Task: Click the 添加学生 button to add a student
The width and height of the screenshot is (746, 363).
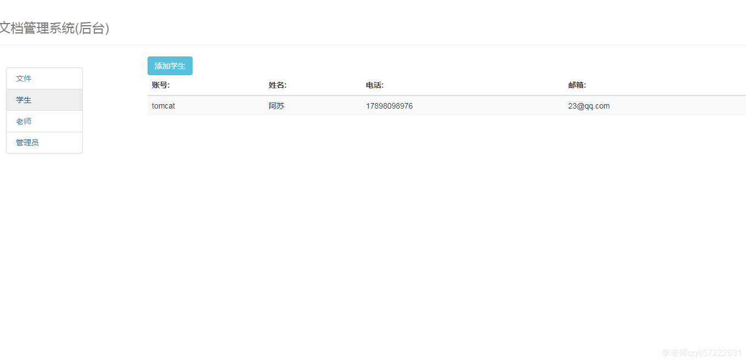Action: pos(169,66)
